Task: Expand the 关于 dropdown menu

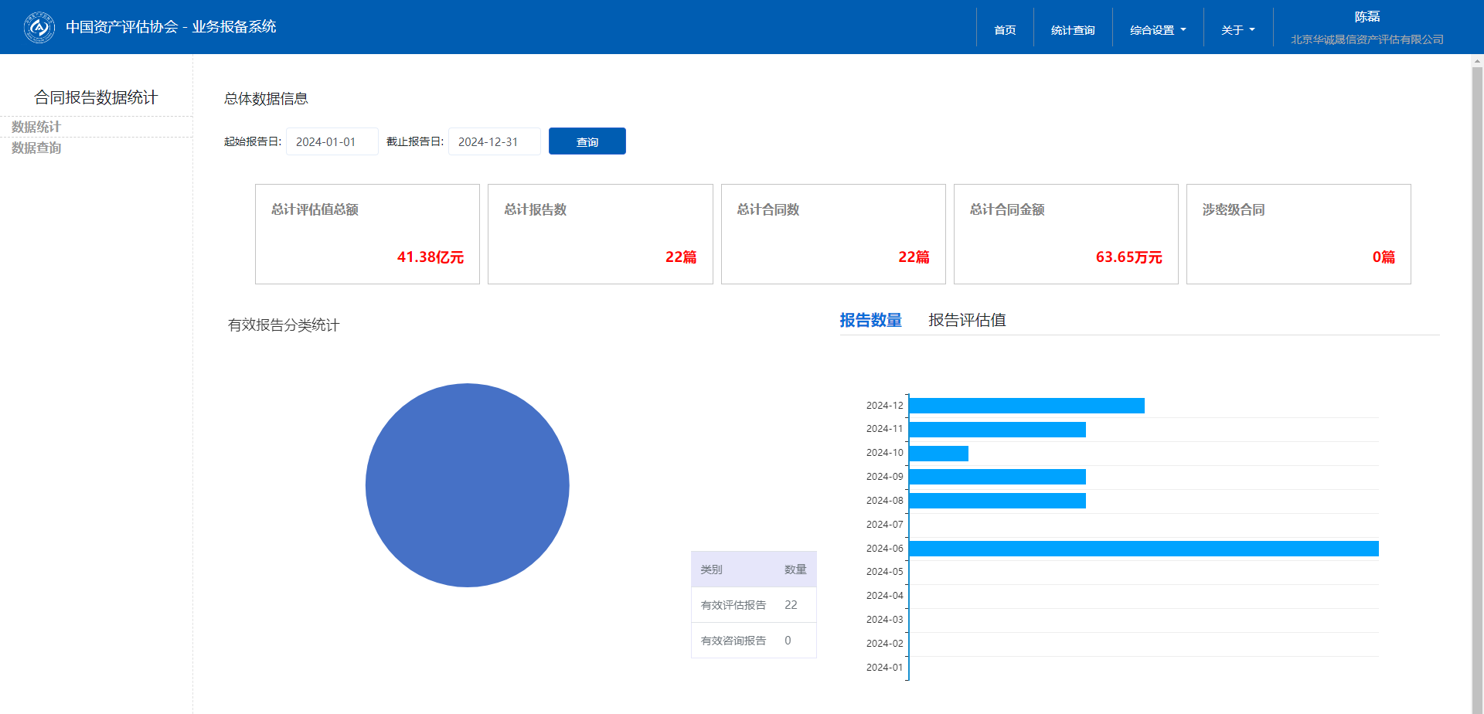Action: pyautogui.click(x=1237, y=30)
